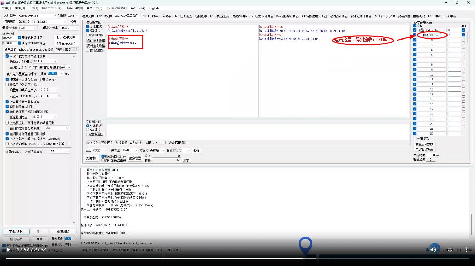Toggle HEX模式 checkbox in the receive buffer
Image resolution: width=475 pixels, height=266 pixels.
coord(88,31)
